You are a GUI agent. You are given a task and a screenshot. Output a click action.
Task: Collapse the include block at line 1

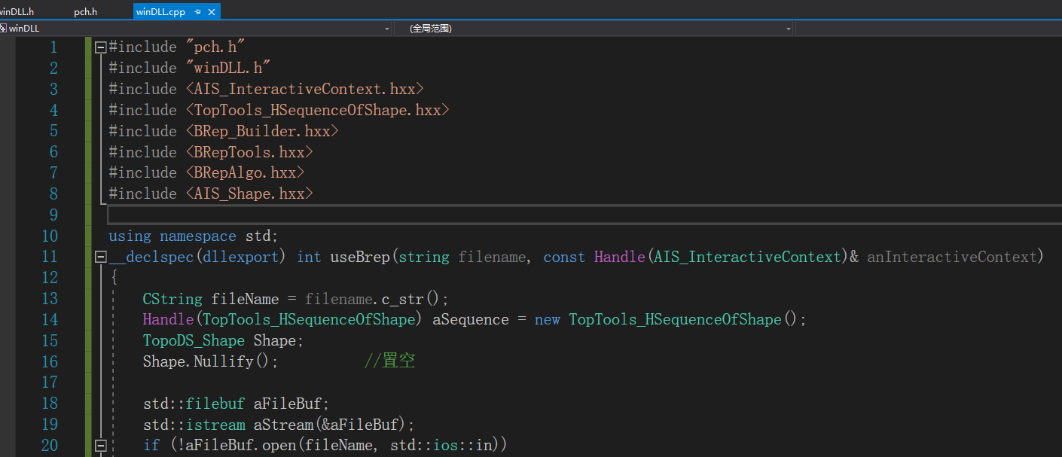[x=100, y=46]
